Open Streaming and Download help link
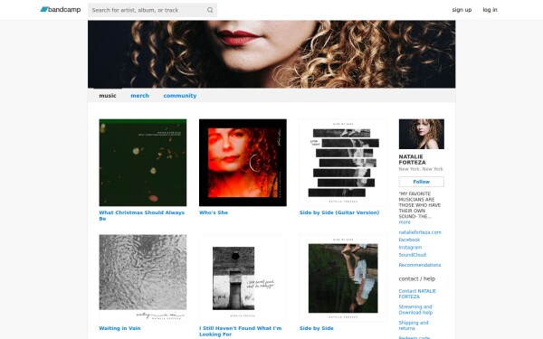 [415, 309]
